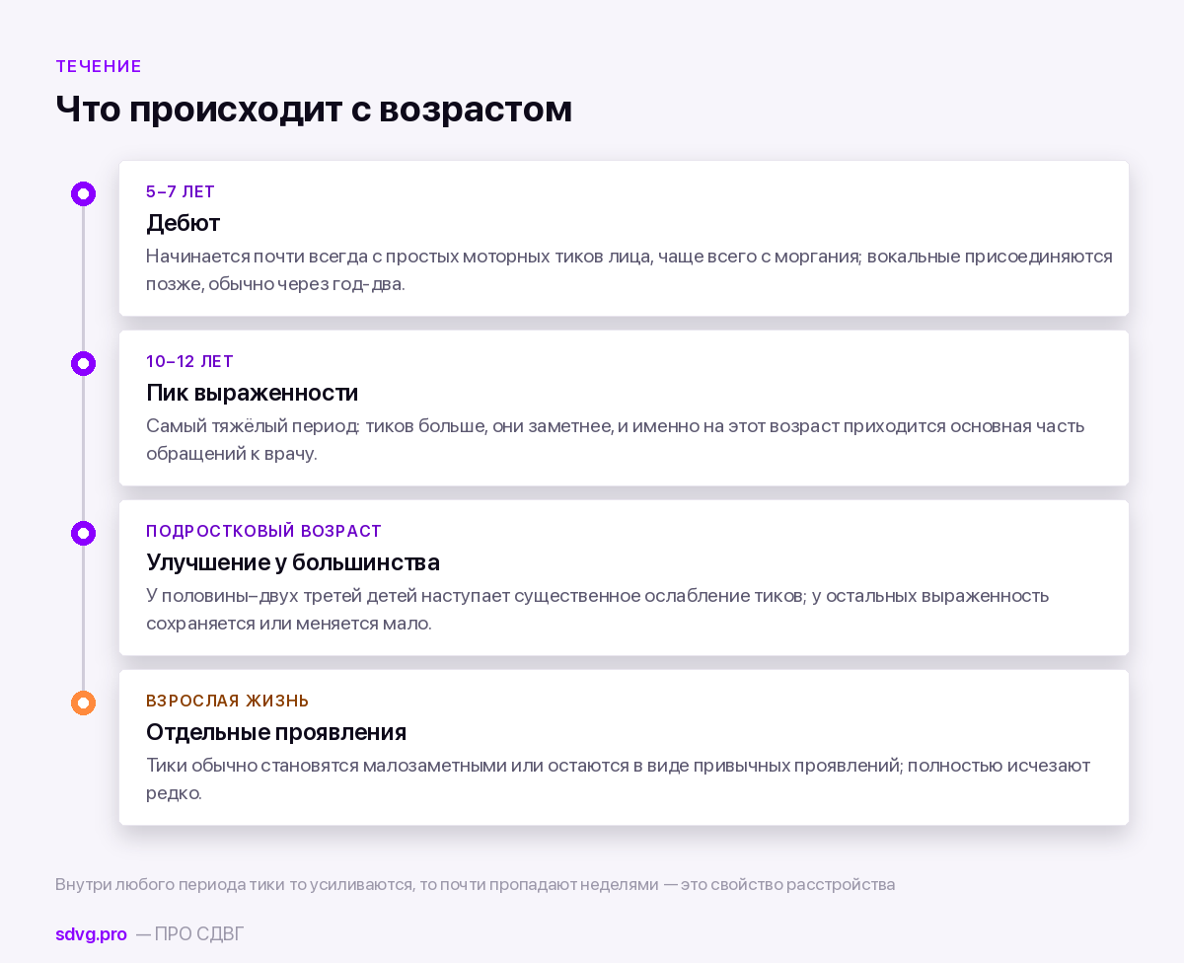Click the text starting 'Тики обычно становятся'
Viewport: 1184px width, 963px height.
(619, 779)
